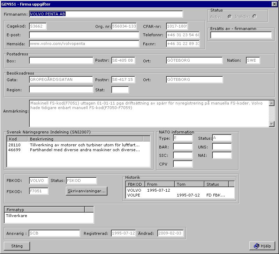279x254 pixels.
Task: Click the Beskrivning column header
Action: (85, 139)
